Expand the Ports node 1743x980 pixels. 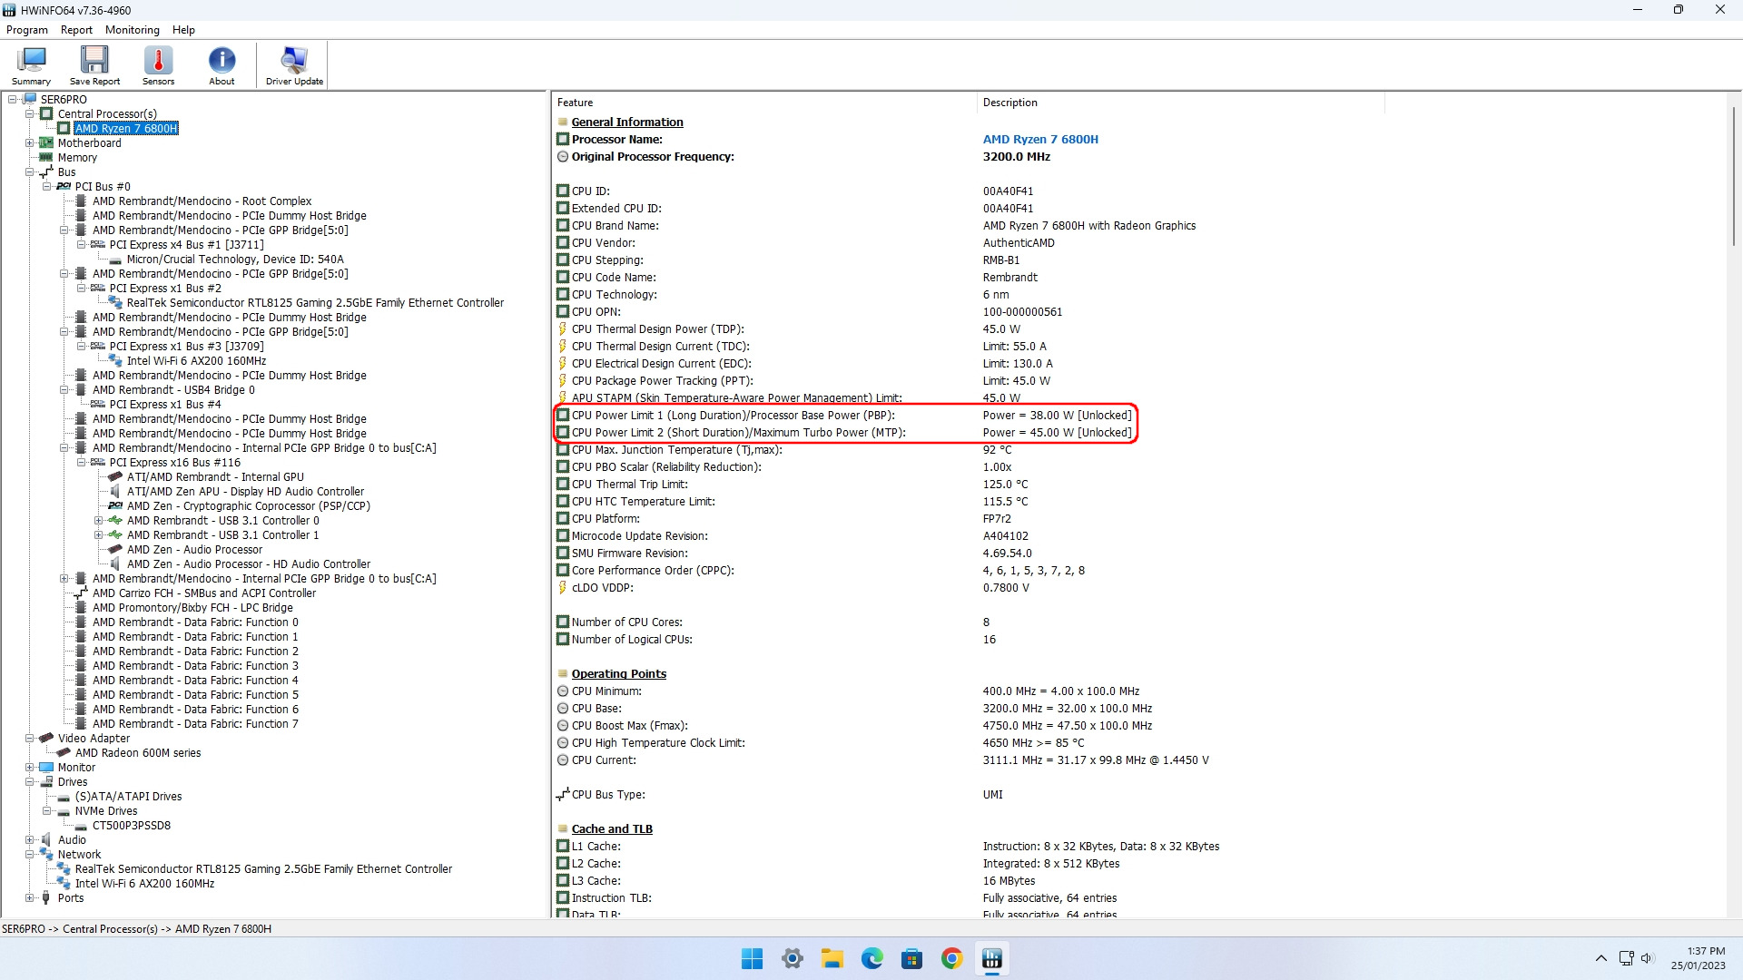(30, 898)
